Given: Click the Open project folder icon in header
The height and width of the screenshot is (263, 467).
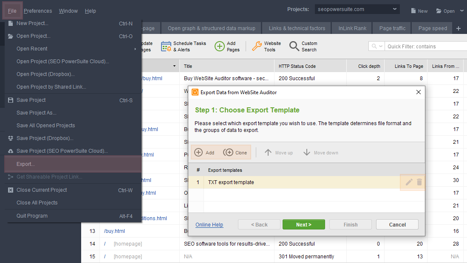Looking at the screenshot, I should (x=439, y=11).
